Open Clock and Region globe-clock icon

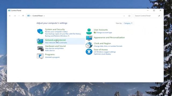tap(89, 45)
